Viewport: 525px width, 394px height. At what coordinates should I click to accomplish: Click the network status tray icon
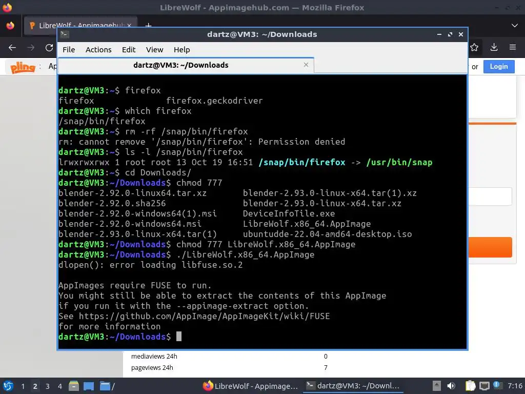point(484,386)
